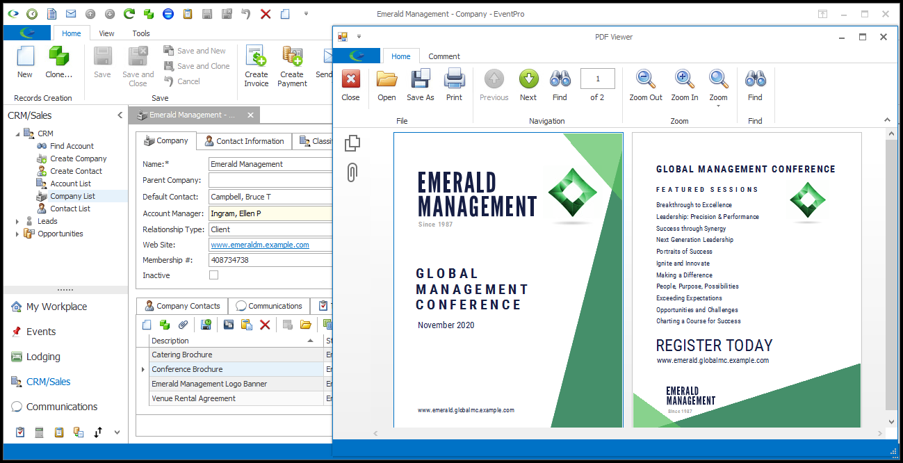
Task: Show page thumbnails pane in PDF Viewer
Action: [352, 143]
